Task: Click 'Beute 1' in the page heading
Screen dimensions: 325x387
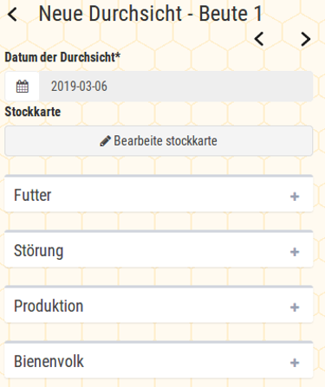Action: coord(231,14)
